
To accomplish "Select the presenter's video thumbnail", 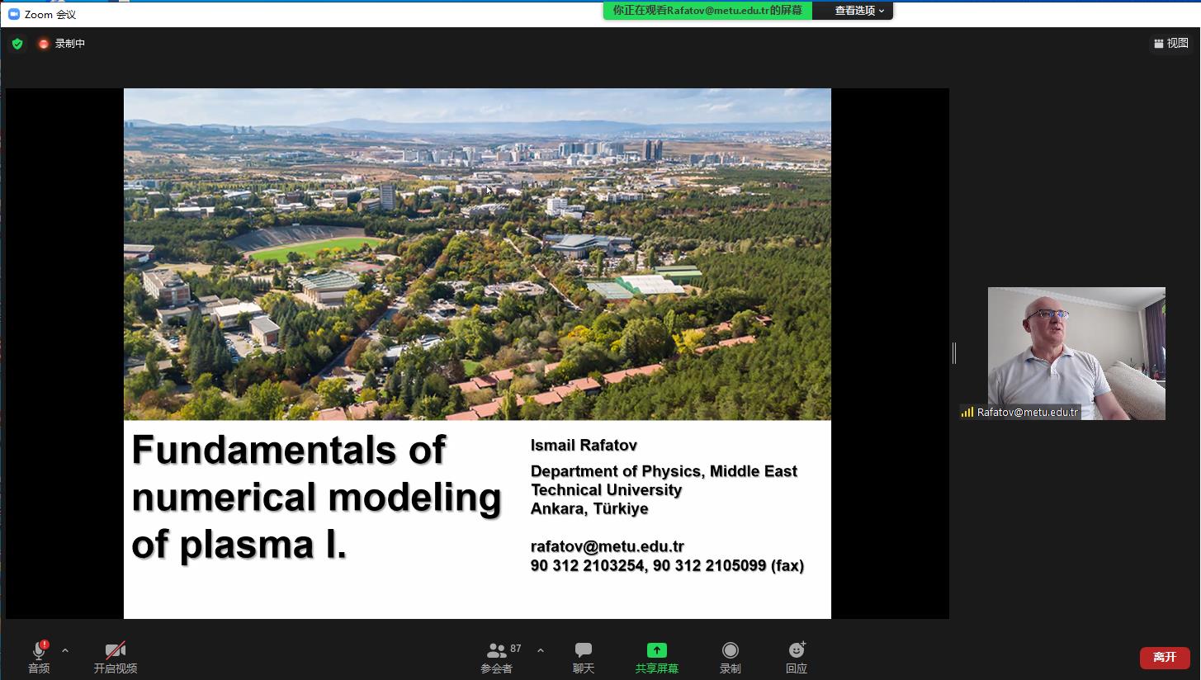I will [1076, 347].
